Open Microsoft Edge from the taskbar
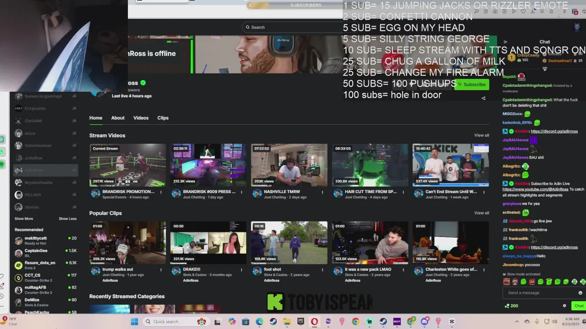Viewport: 586px width, 329px height. click(260, 322)
